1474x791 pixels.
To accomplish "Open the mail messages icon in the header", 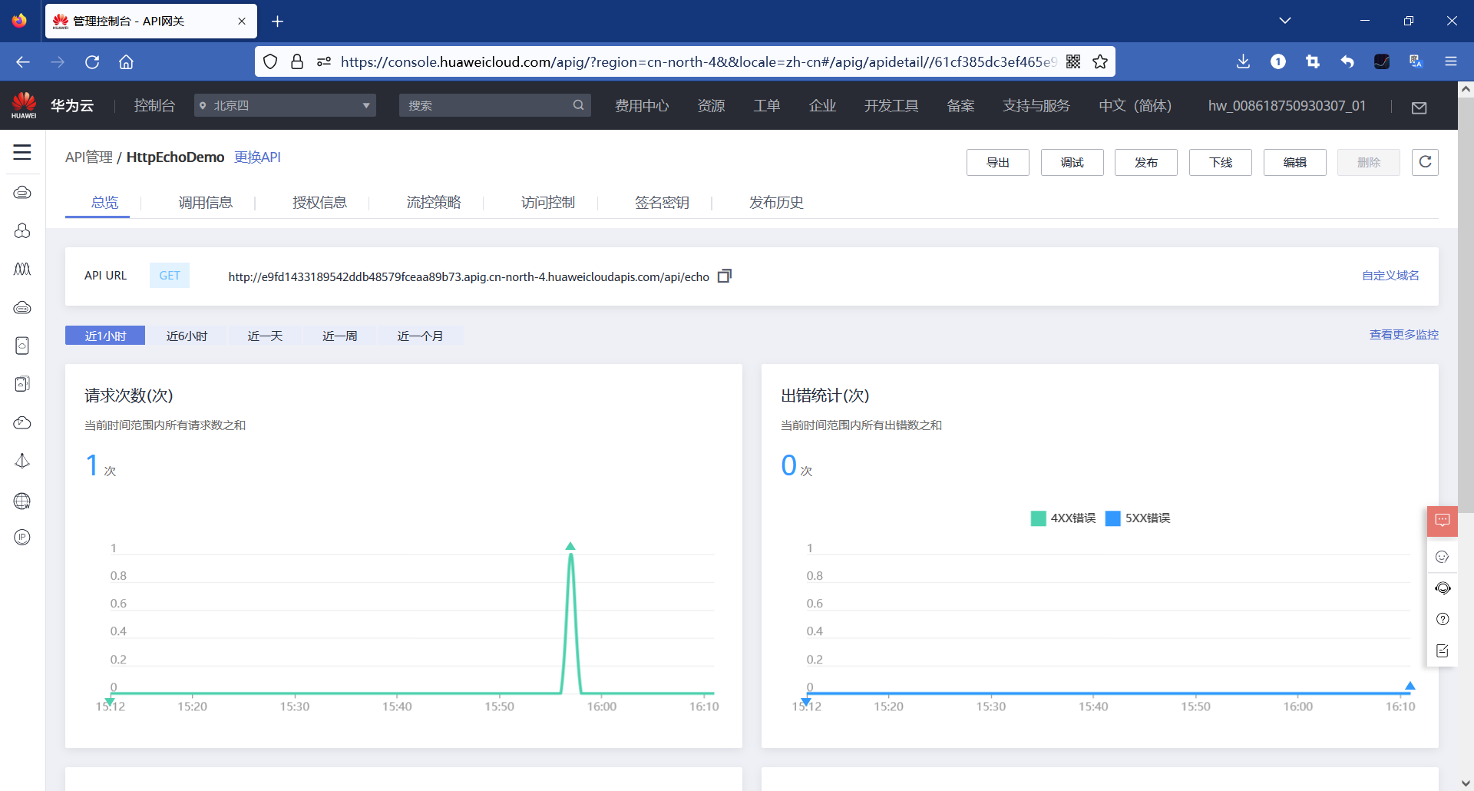I will pyautogui.click(x=1419, y=108).
